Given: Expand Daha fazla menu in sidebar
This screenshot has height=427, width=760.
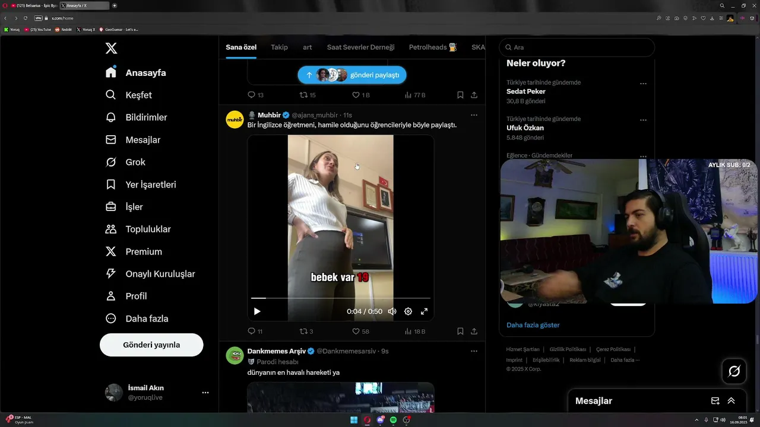Looking at the screenshot, I should click(137, 318).
